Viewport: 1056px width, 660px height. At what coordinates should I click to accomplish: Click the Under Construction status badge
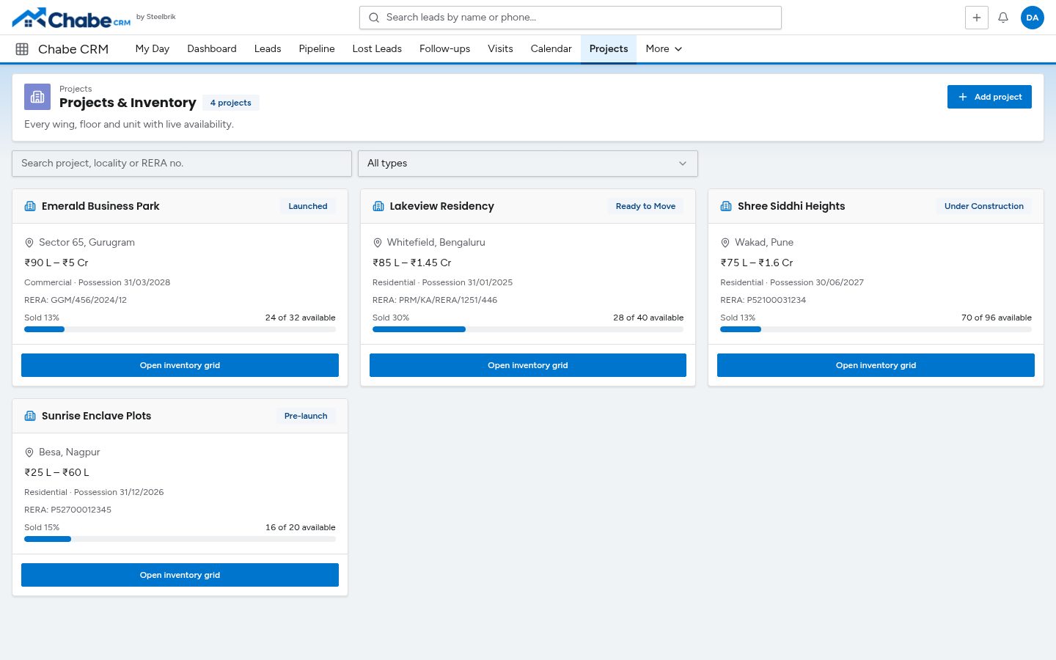(x=984, y=206)
